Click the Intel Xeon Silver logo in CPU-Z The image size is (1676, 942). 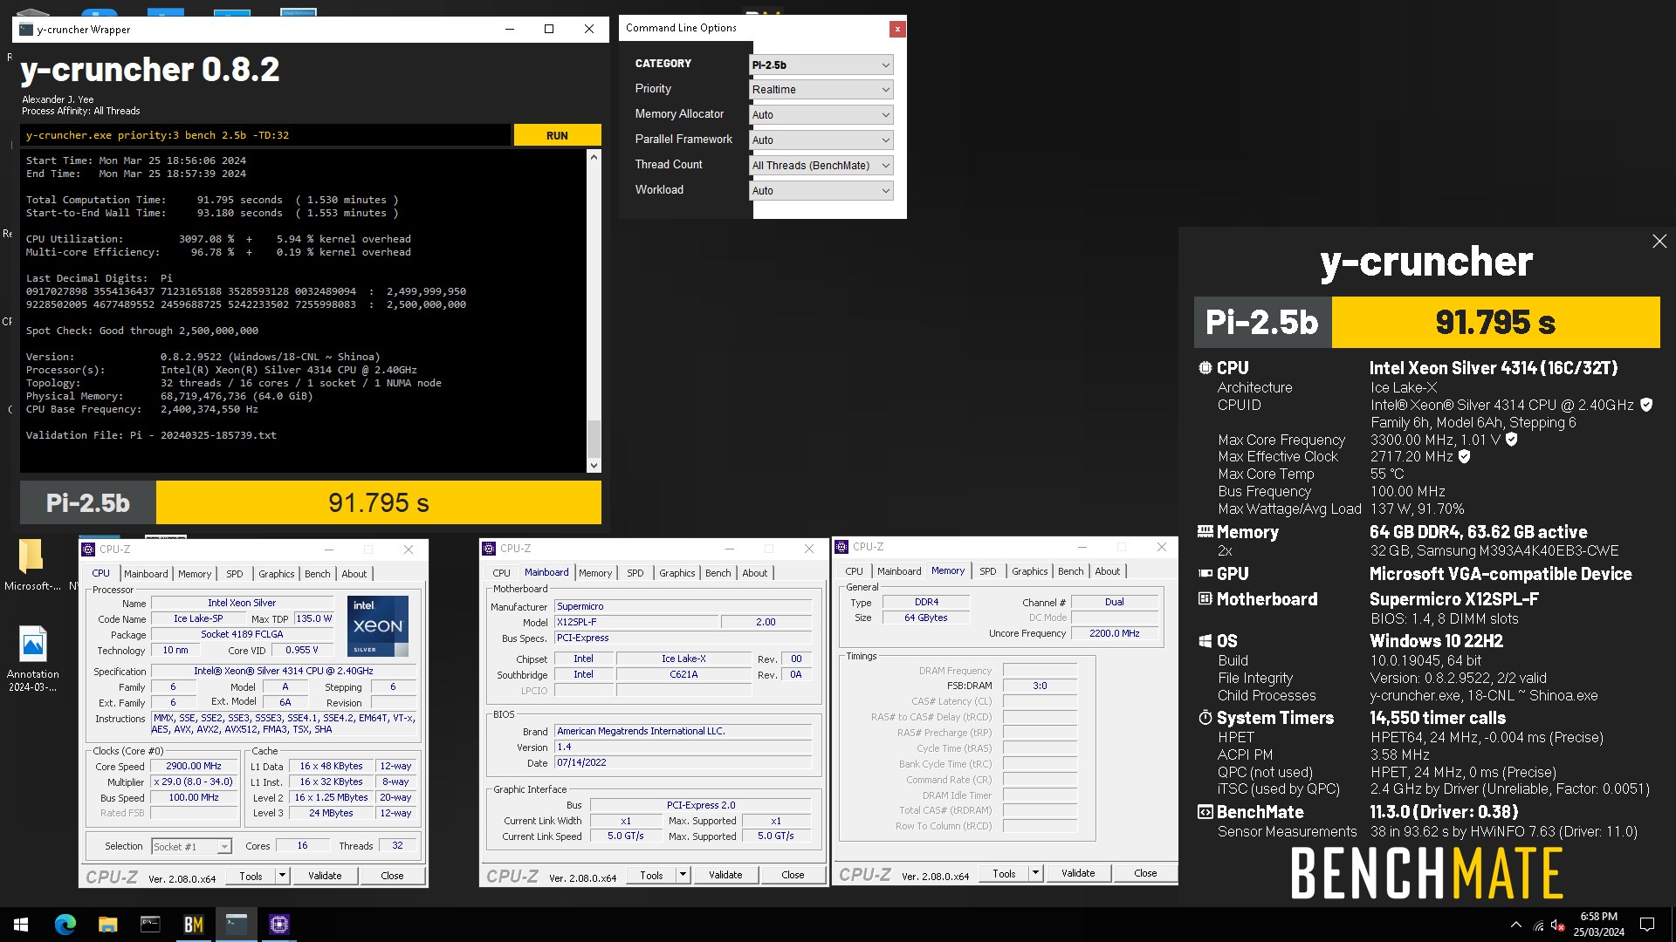[x=378, y=626]
